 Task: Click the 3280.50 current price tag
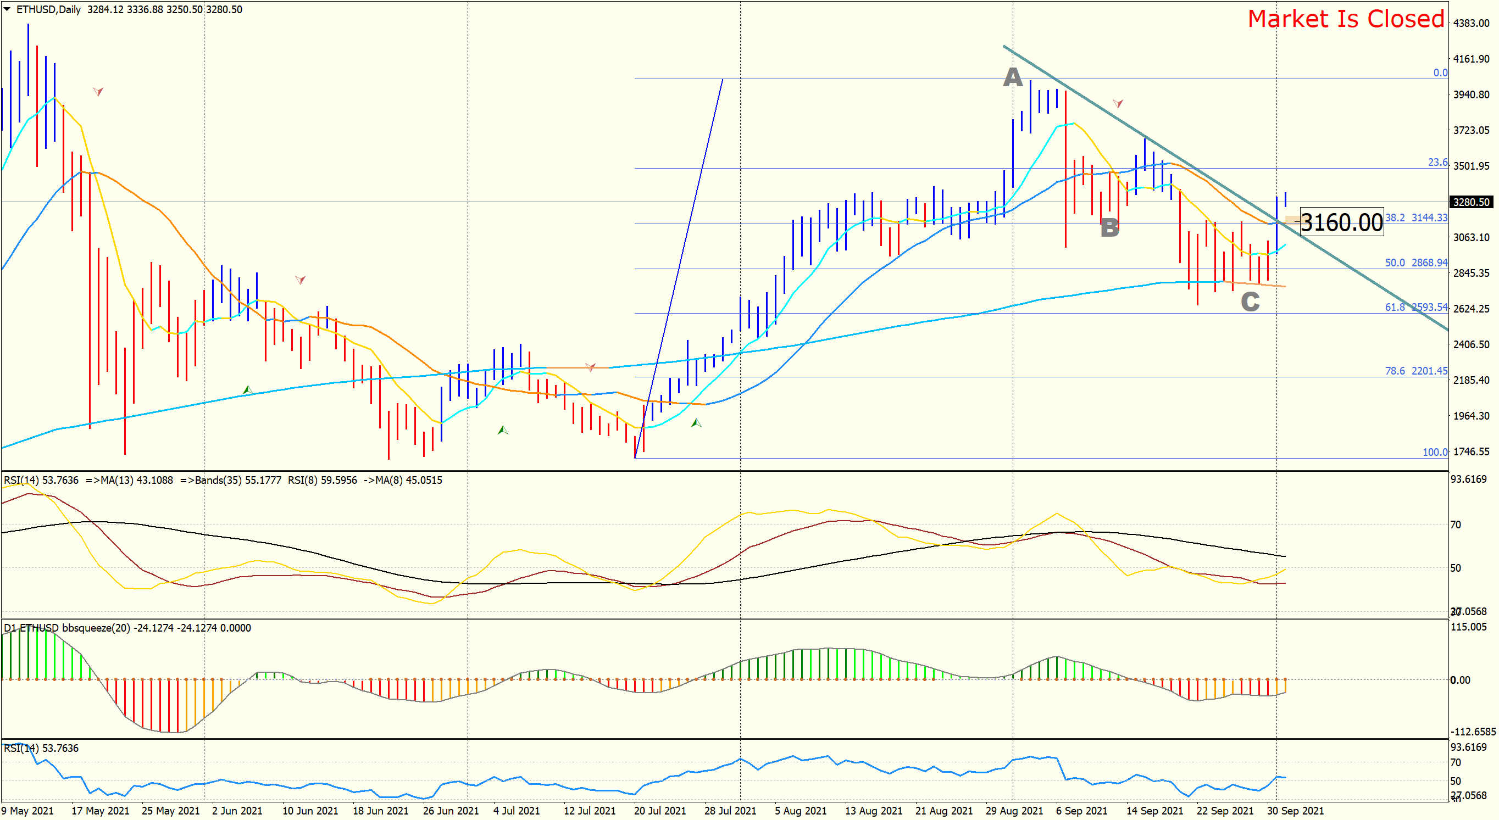(1471, 202)
